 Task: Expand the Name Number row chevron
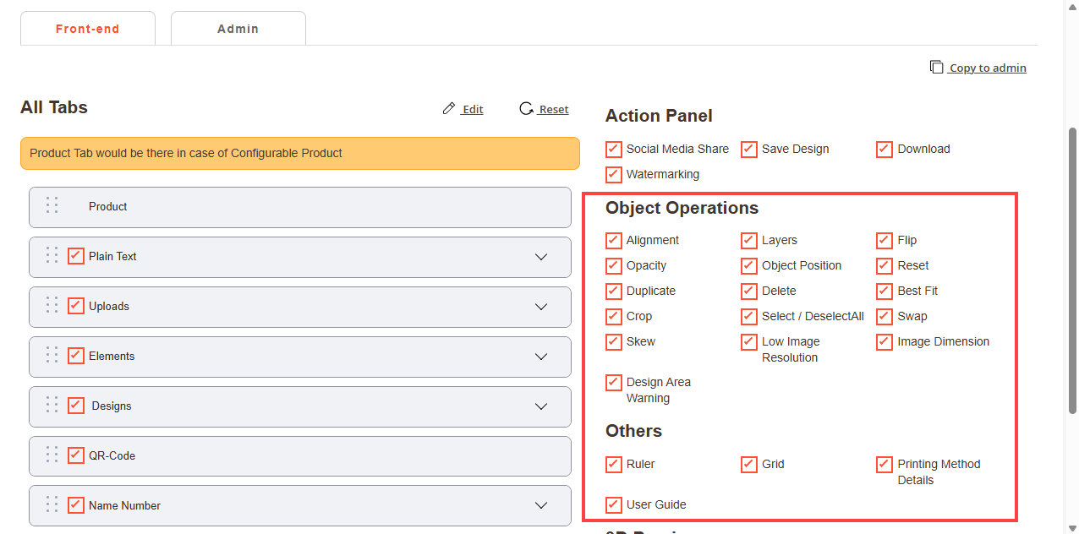point(541,505)
